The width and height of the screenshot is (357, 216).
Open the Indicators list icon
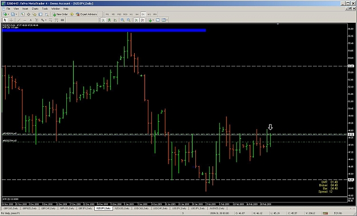coord(150,20)
